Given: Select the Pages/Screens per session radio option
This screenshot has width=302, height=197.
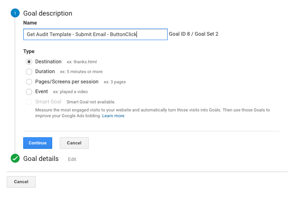Looking at the screenshot, I should tap(29, 82).
